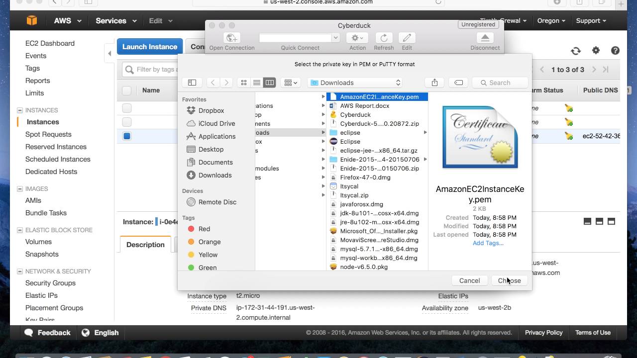Viewport: 637px width, 358px height.
Task: Collapse the NETWORK & SECURITY section
Action: [x=20, y=271]
